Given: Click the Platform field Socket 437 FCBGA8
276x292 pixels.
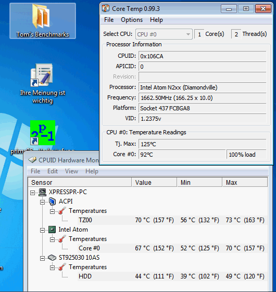Looking at the screenshot, I should tap(203, 108).
